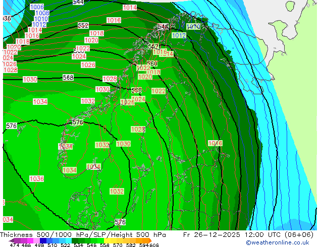Select the 1030 label next to 1032
The width and height of the screenshot is (320, 247).
tap(124, 144)
